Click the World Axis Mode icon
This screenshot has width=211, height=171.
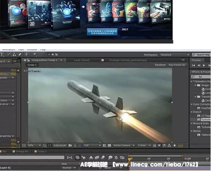click(53, 54)
